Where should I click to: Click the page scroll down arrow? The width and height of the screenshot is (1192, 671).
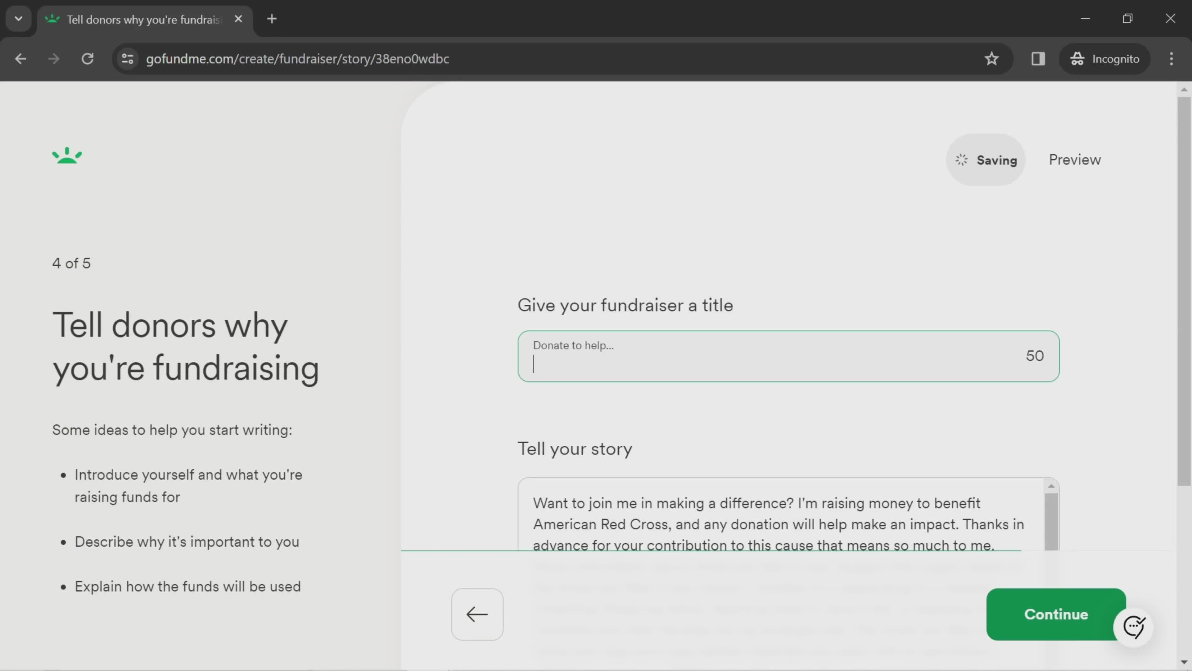1184,663
